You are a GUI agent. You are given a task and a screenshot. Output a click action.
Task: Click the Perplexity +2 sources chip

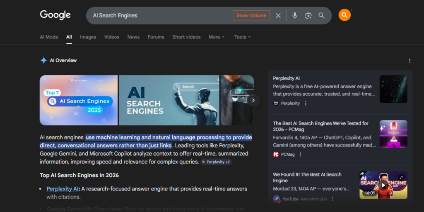click(216, 162)
